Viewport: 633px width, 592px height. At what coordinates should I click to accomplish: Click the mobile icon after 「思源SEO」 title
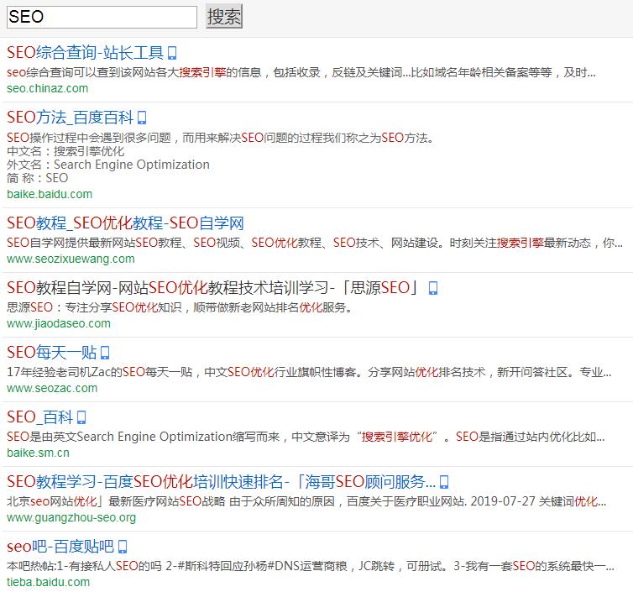(433, 288)
